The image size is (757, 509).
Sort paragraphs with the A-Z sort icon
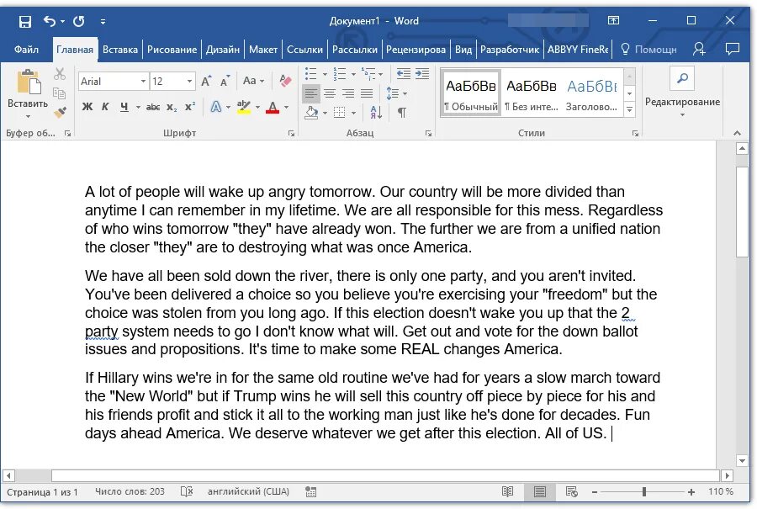pos(376,113)
